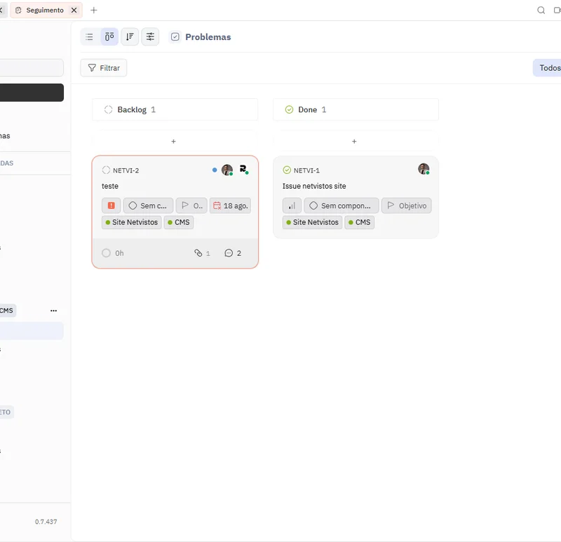Open 'Sem c...' component dropdown on NETVI-2
561x542 pixels.
[x=148, y=205]
